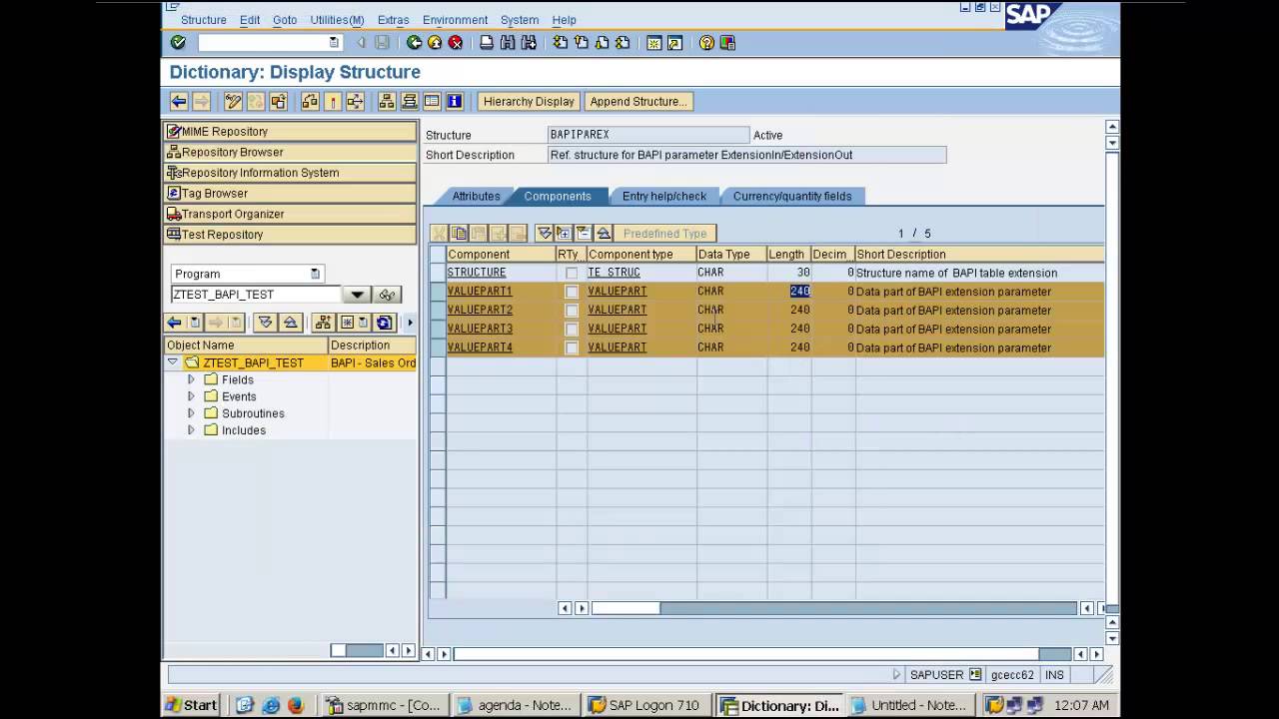Toggle RTy checkbox for VALUEPART3 row
1279x719 pixels.
pyautogui.click(x=572, y=329)
